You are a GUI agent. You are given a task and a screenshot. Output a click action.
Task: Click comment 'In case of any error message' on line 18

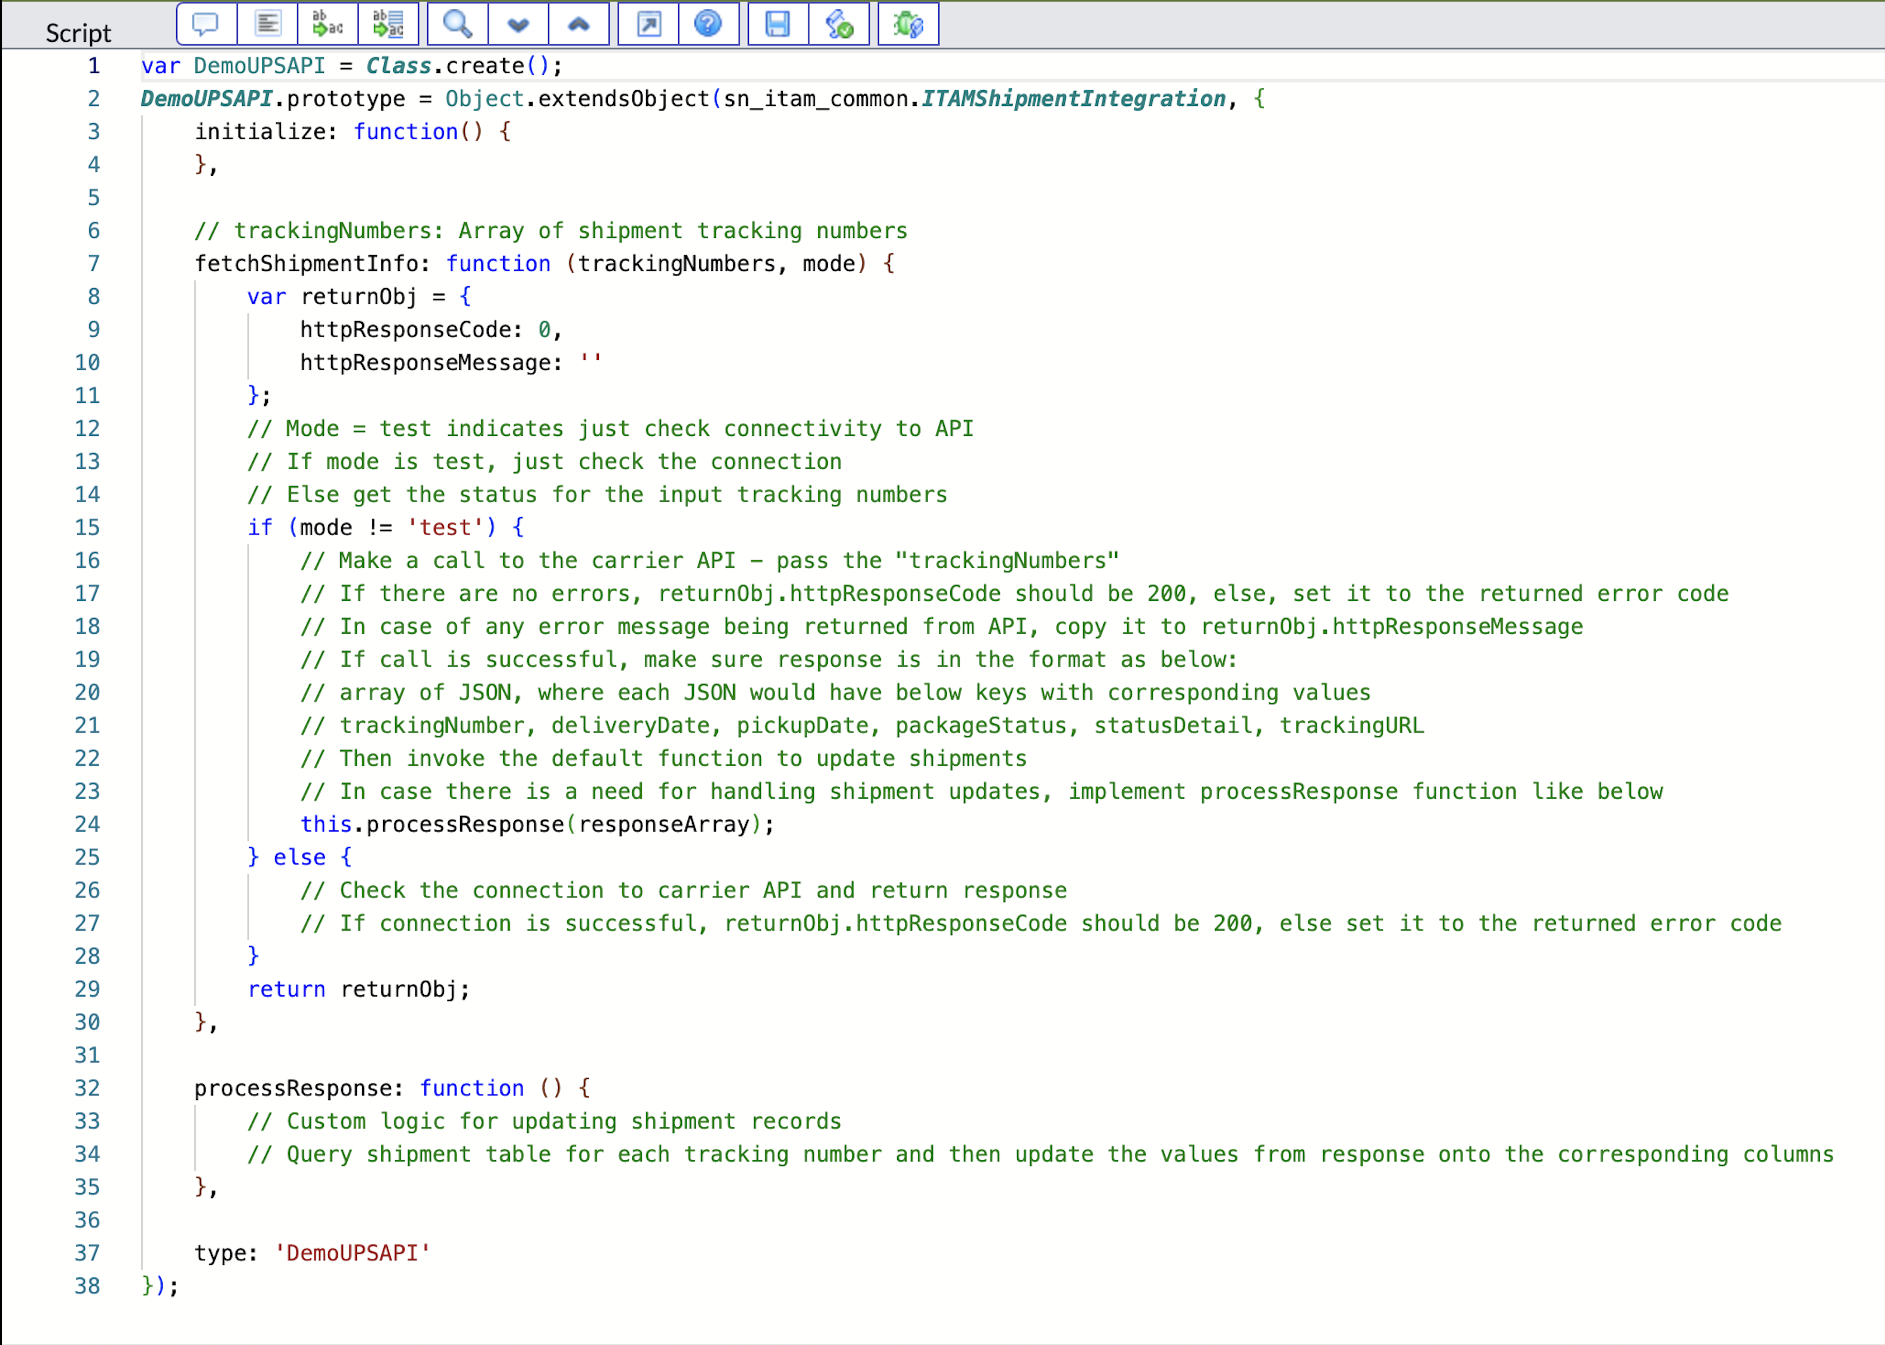click(941, 627)
